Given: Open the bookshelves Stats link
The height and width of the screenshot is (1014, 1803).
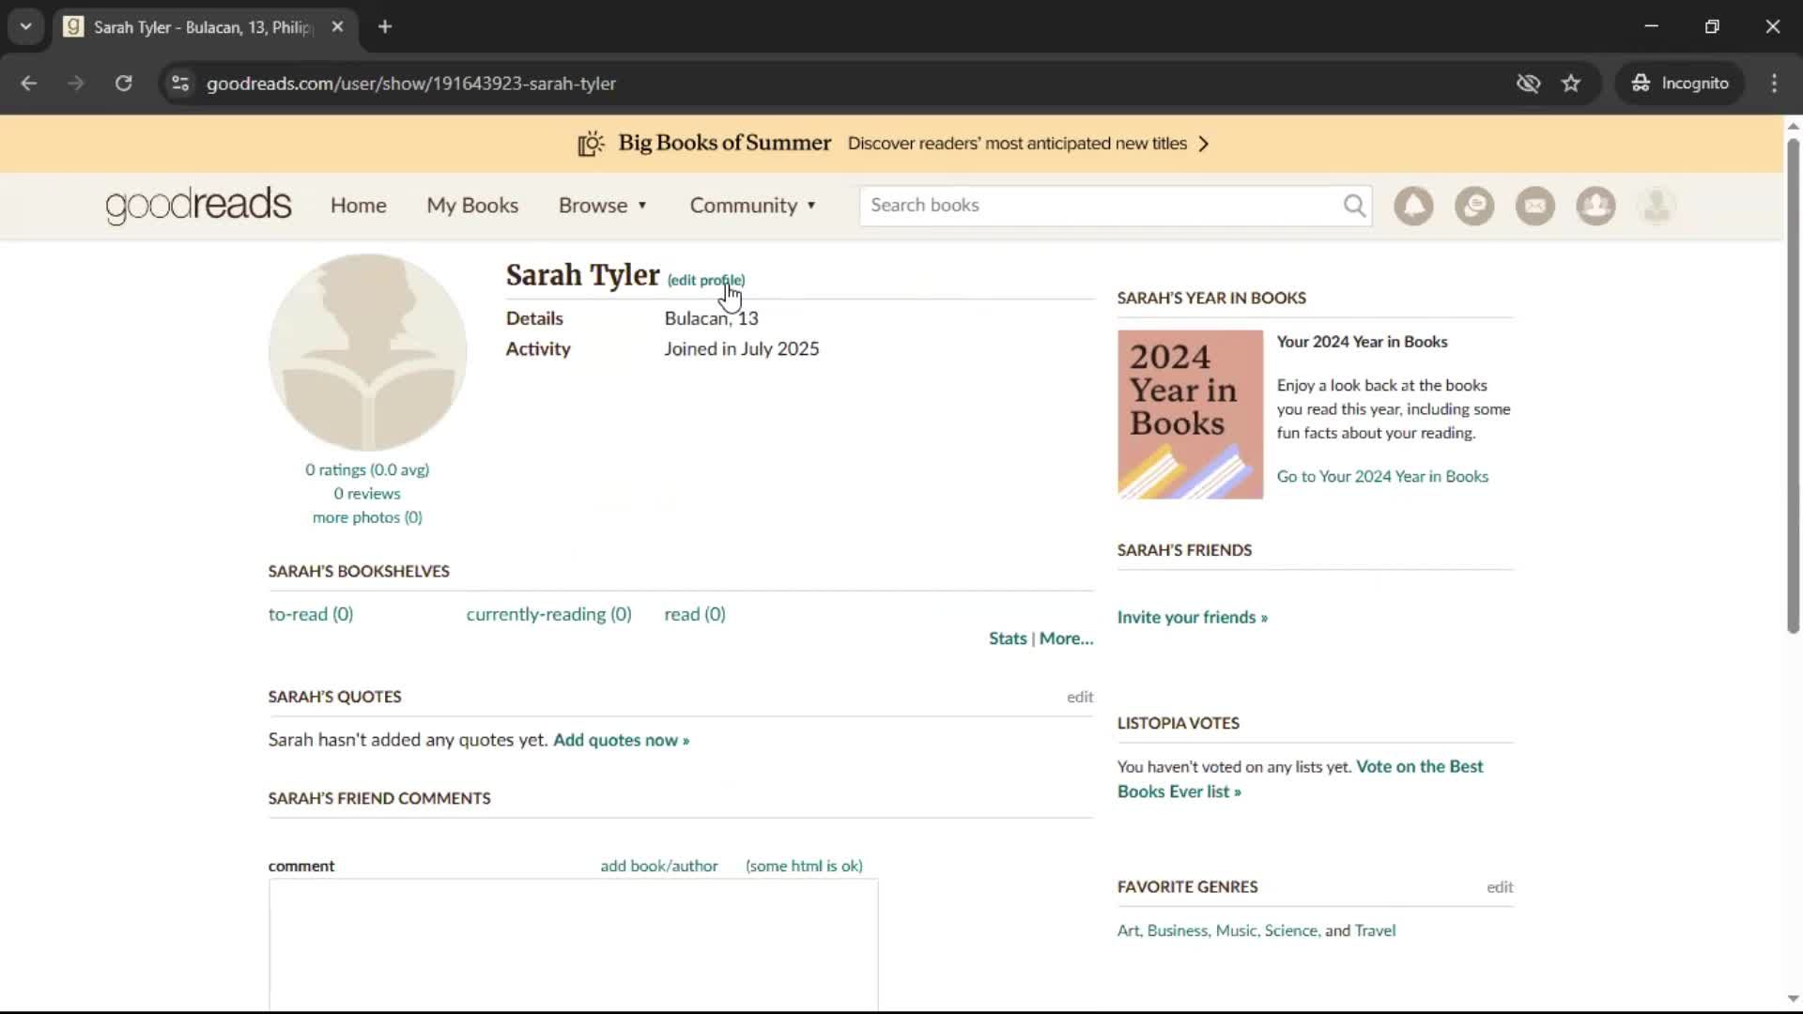Looking at the screenshot, I should pyautogui.click(x=1008, y=638).
